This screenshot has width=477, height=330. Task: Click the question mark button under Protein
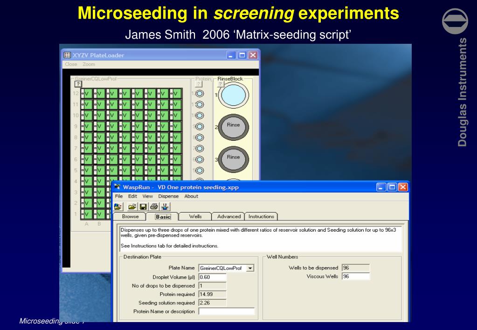click(x=198, y=84)
